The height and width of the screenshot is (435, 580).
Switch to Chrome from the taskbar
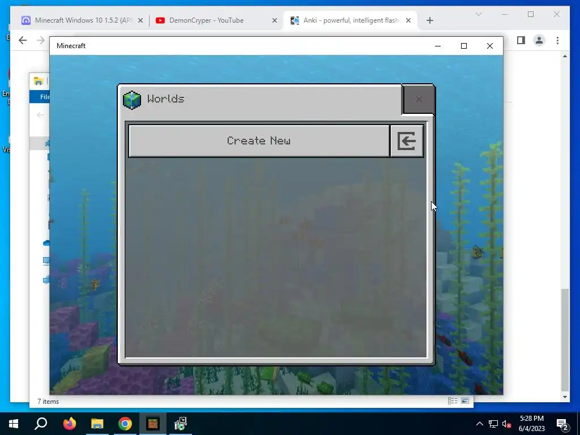(x=125, y=424)
